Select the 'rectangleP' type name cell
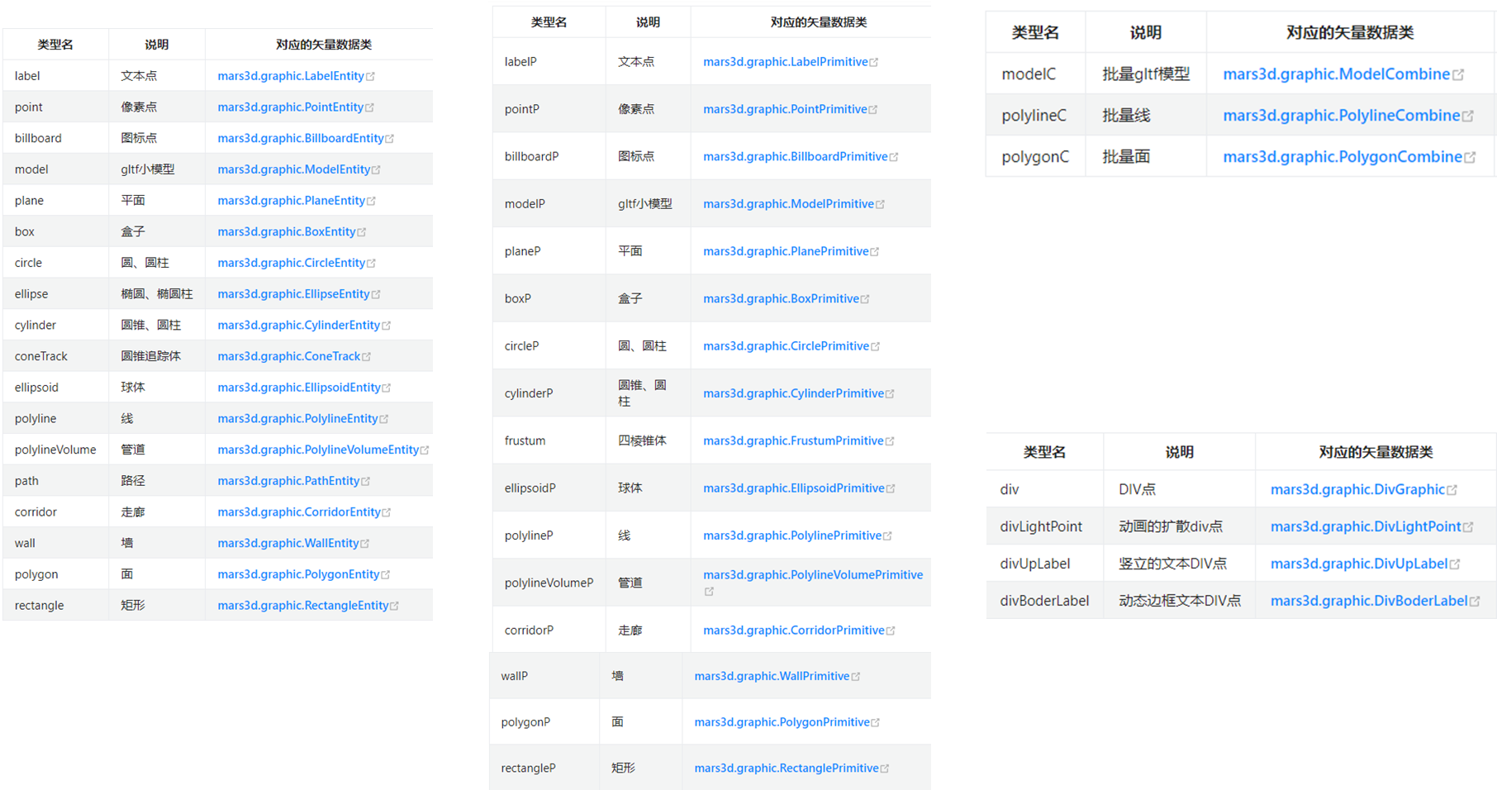Viewport: 1497px width, 790px height. (544, 768)
